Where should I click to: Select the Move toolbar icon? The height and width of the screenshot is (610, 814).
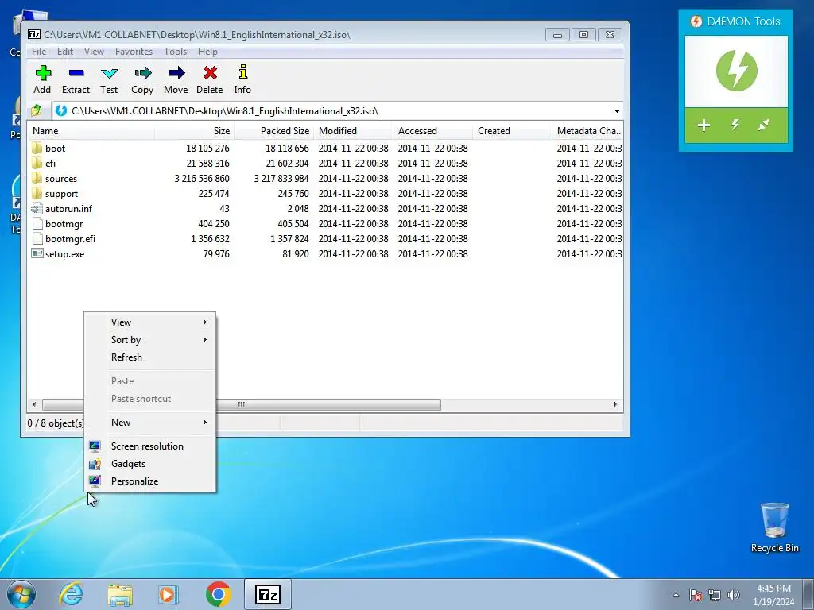(x=176, y=79)
